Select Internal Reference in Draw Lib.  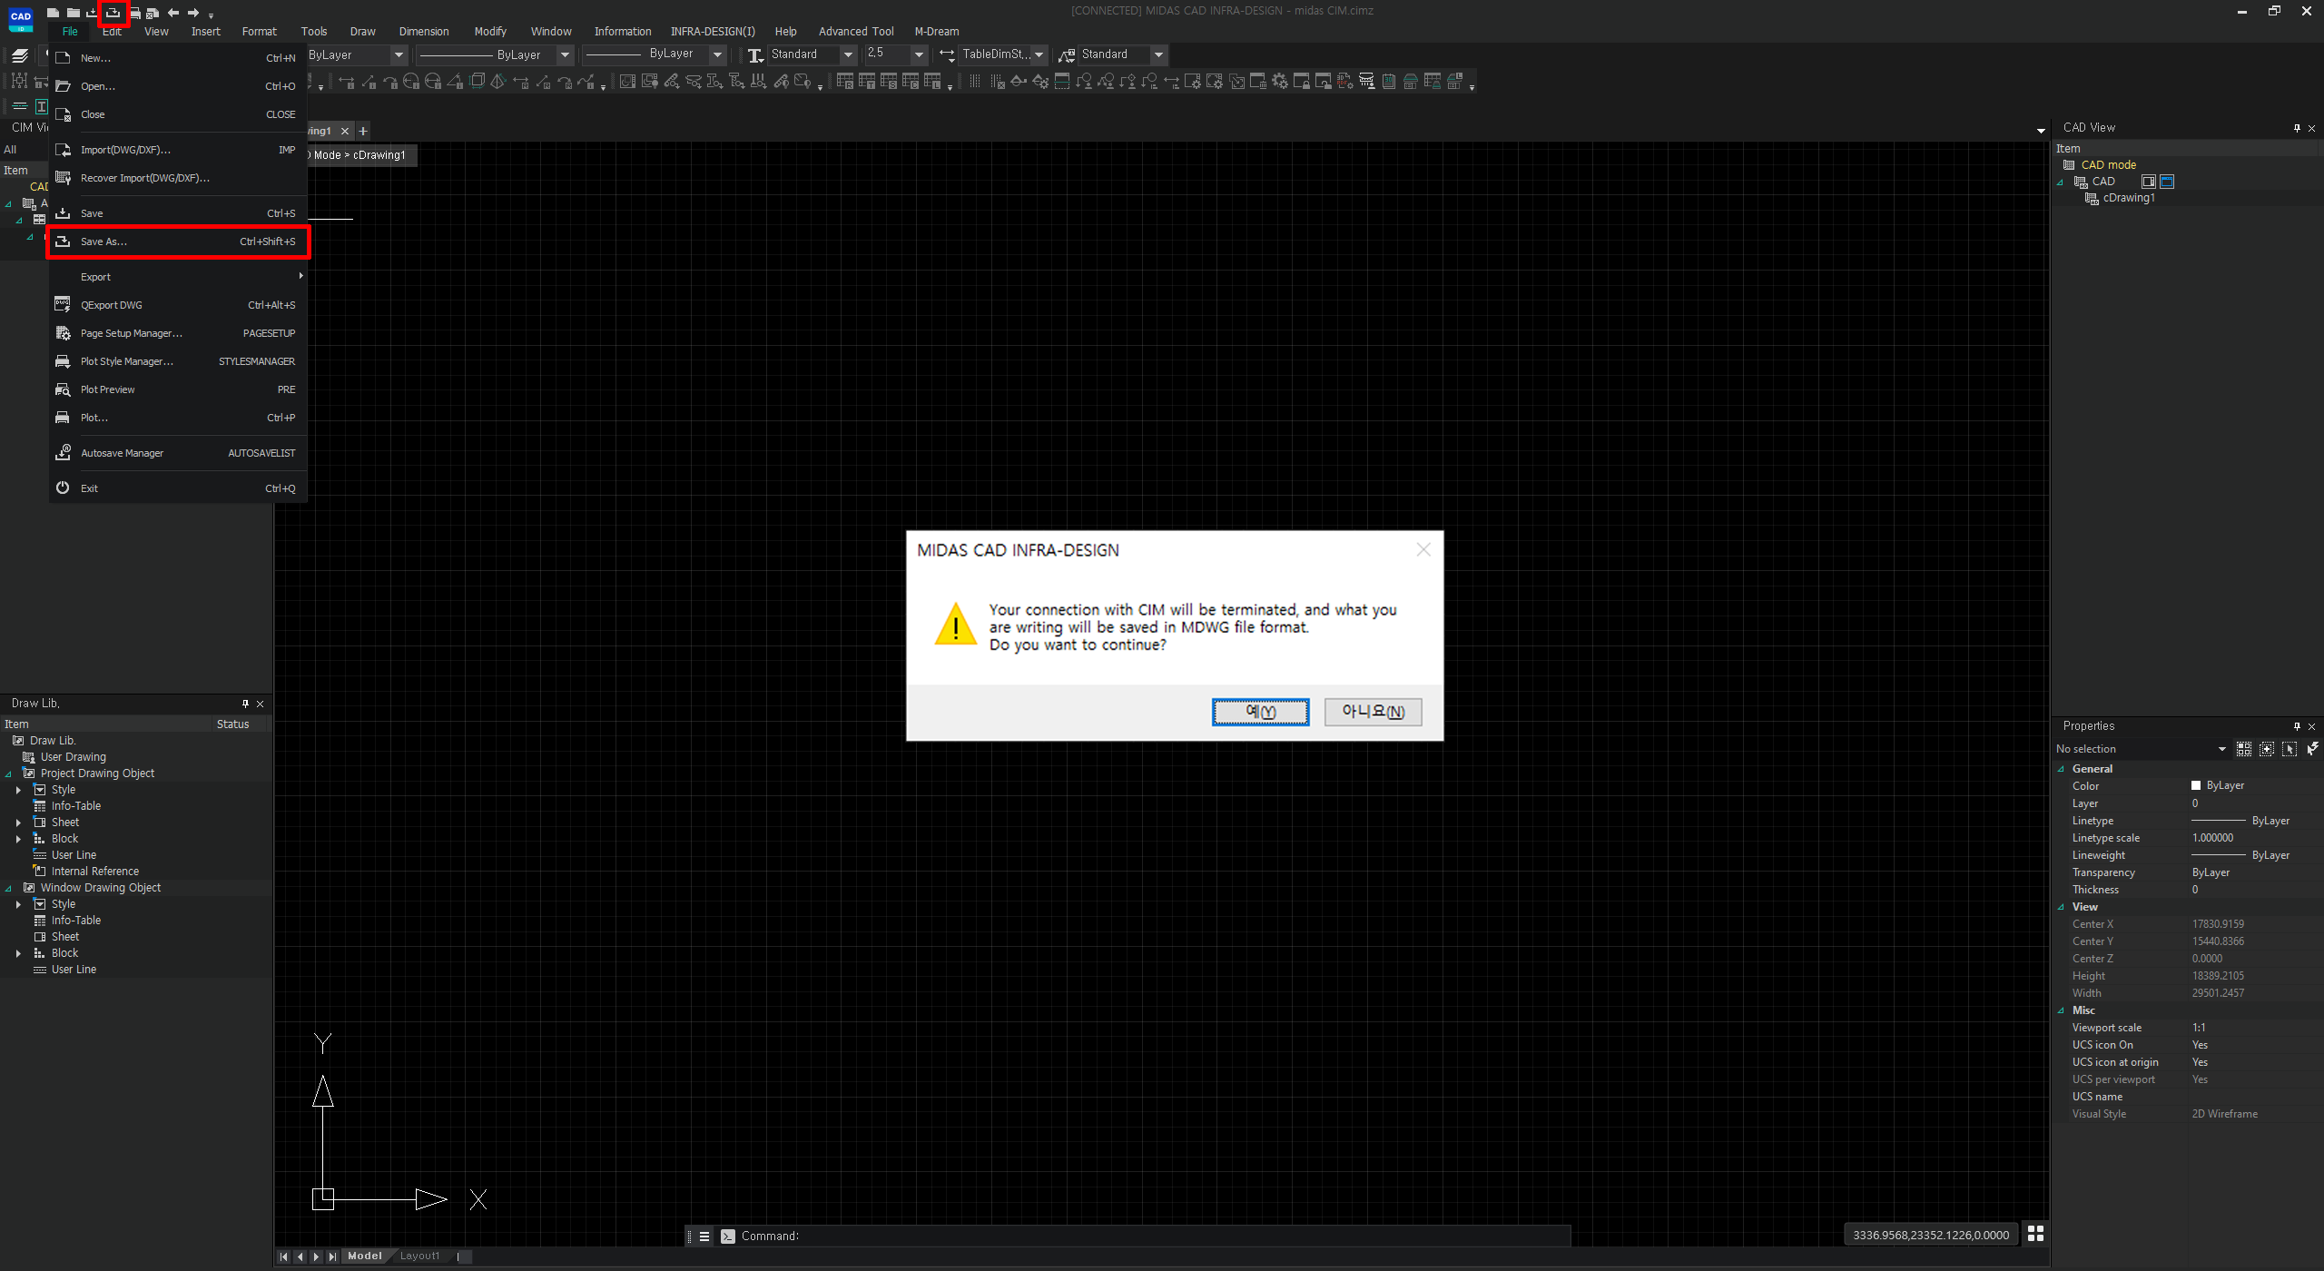click(x=94, y=872)
